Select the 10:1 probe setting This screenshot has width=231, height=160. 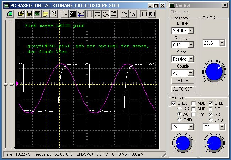click(152, 14)
